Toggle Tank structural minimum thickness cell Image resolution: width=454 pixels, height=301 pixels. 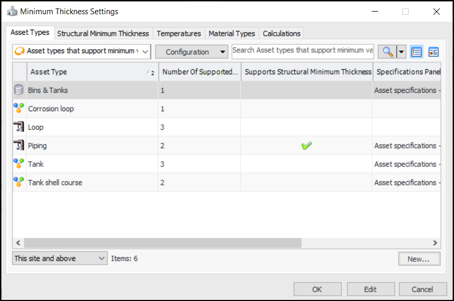pos(306,164)
